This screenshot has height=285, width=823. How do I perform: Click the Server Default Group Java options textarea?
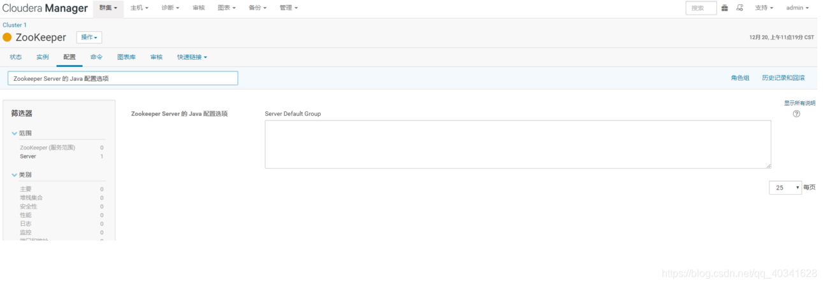(x=518, y=144)
